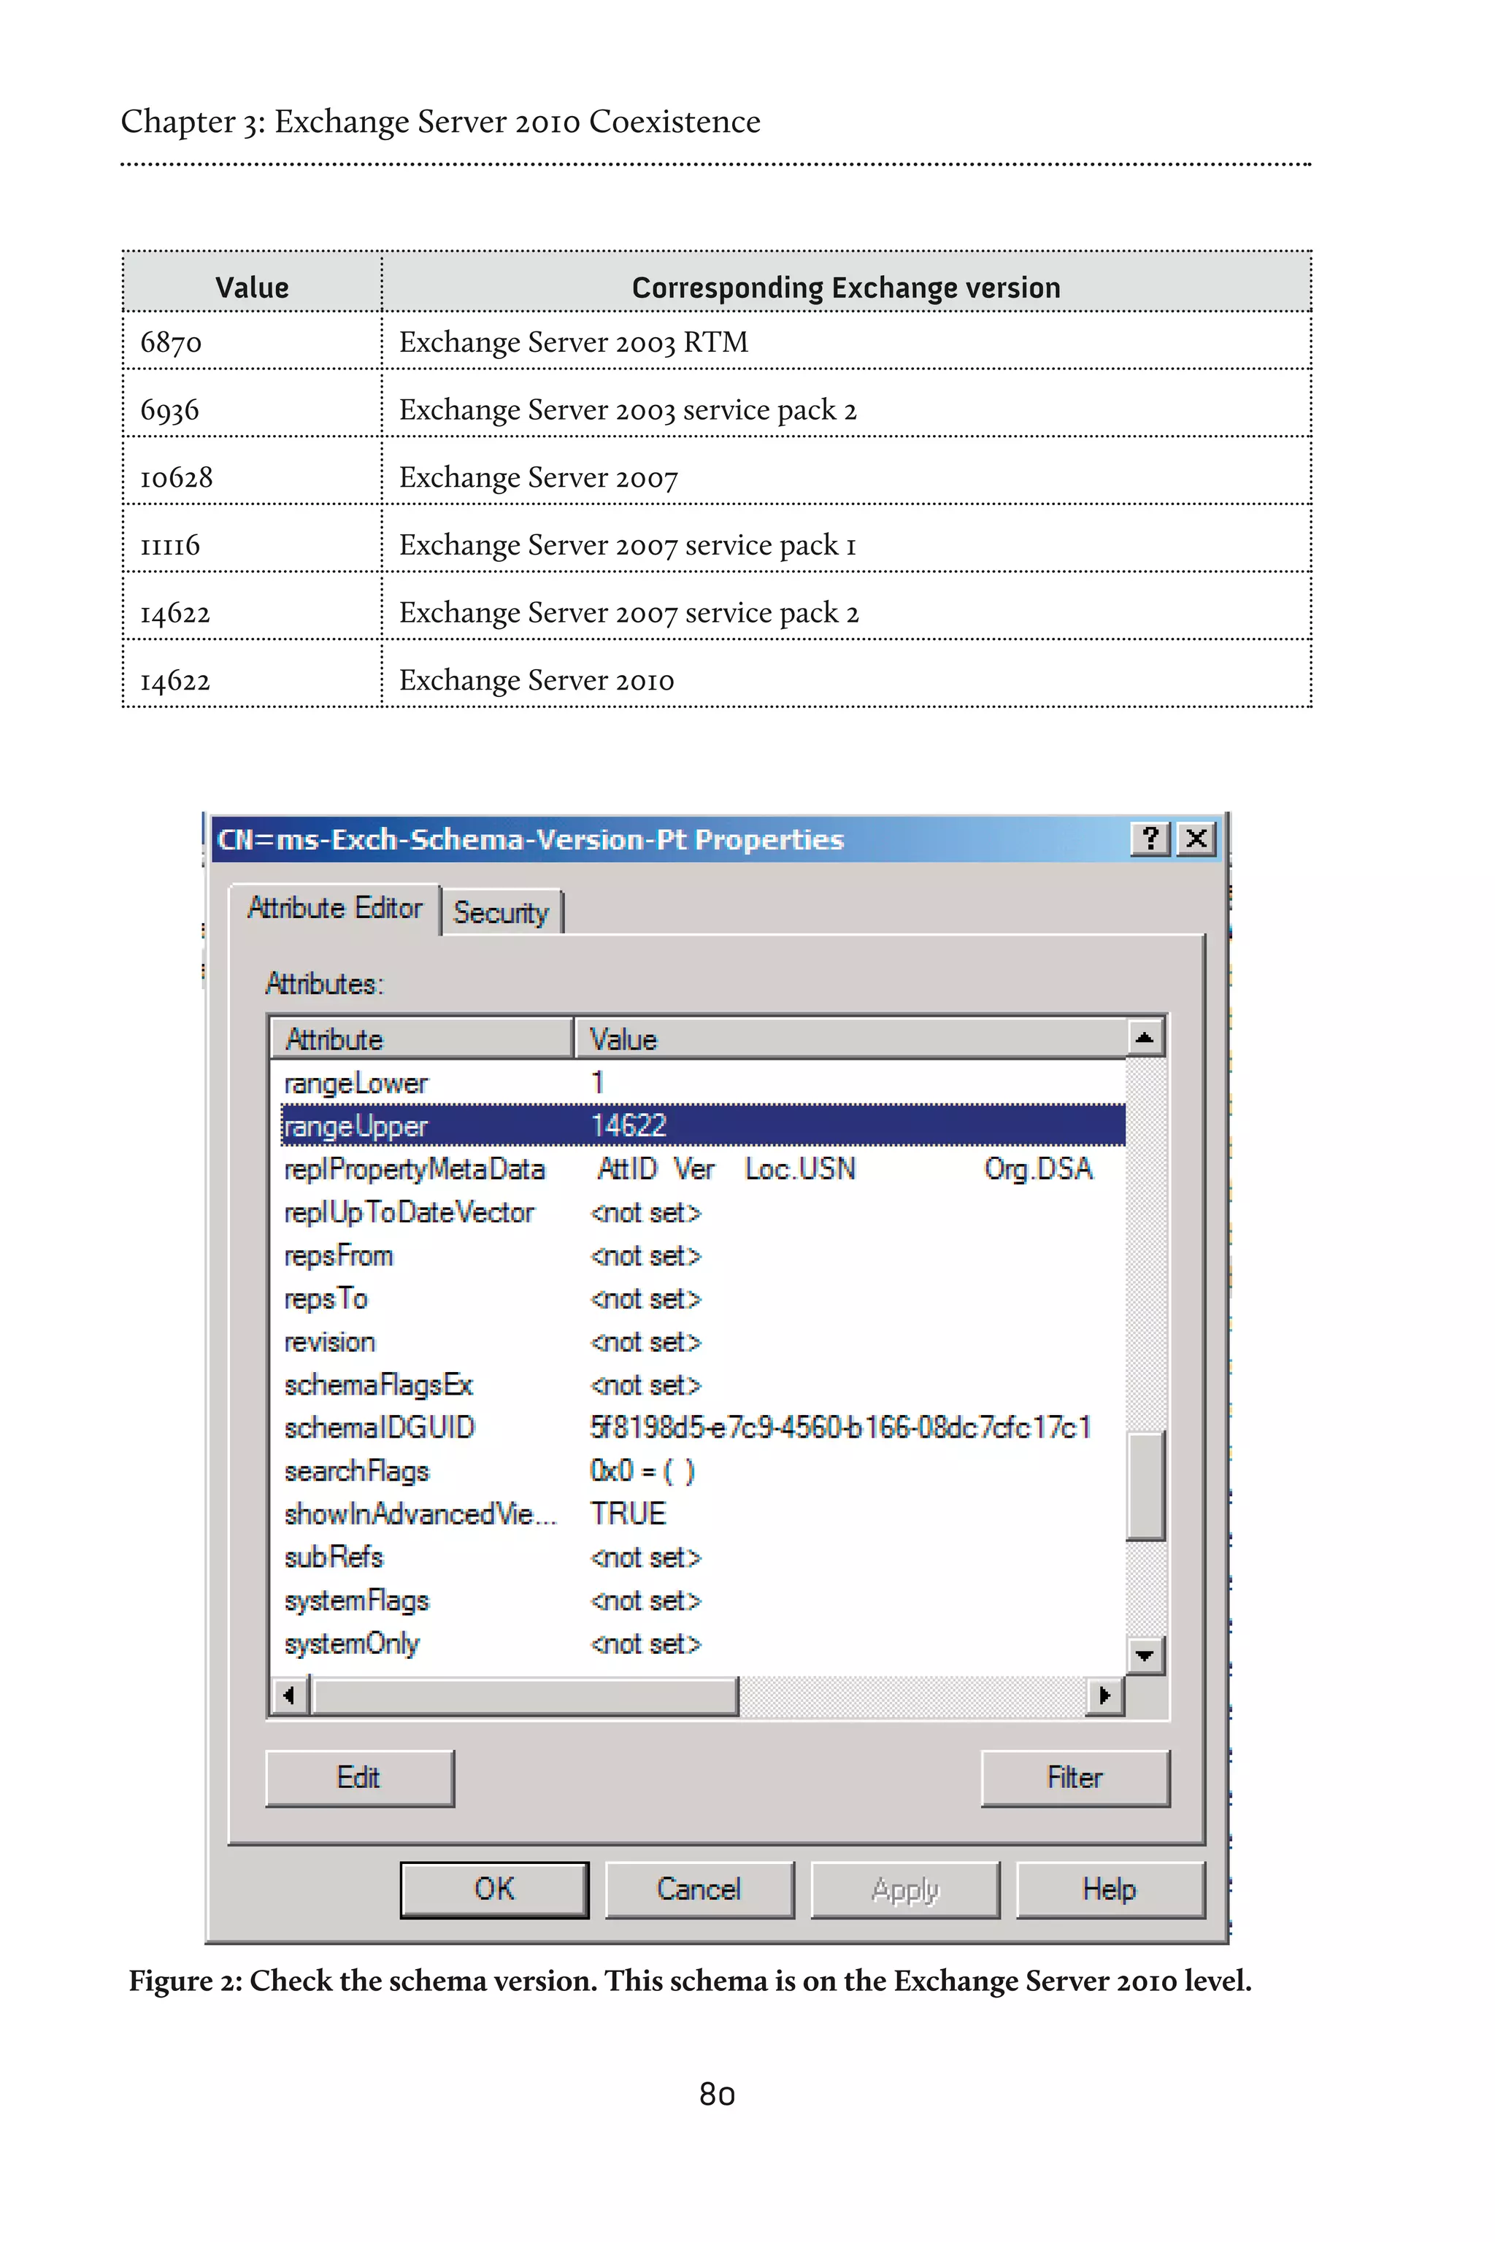Sort by the Value column header

click(x=850, y=1038)
